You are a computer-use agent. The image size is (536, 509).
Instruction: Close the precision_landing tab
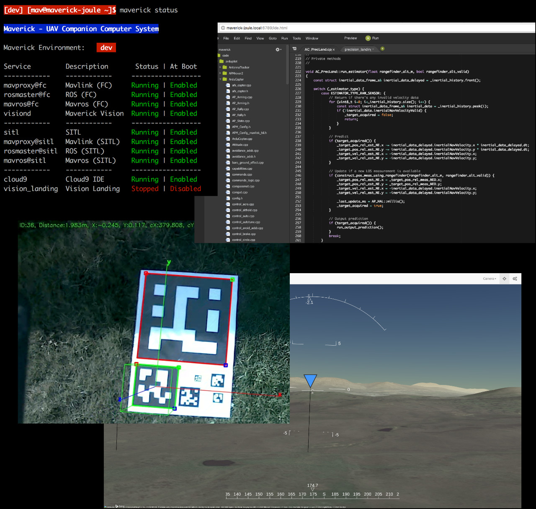[373, 49]
